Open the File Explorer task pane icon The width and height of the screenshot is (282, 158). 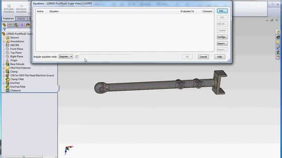tap(278, 42)
